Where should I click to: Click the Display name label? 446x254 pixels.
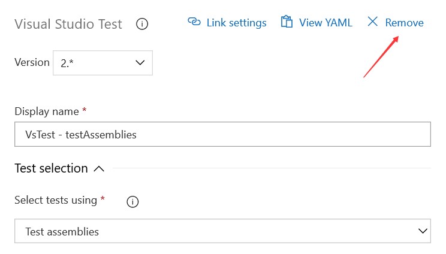click(47, 111)
